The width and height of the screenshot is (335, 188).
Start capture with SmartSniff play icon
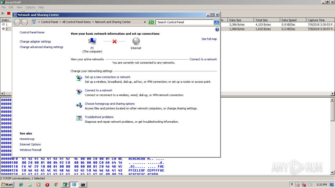[x=3, y=13]
